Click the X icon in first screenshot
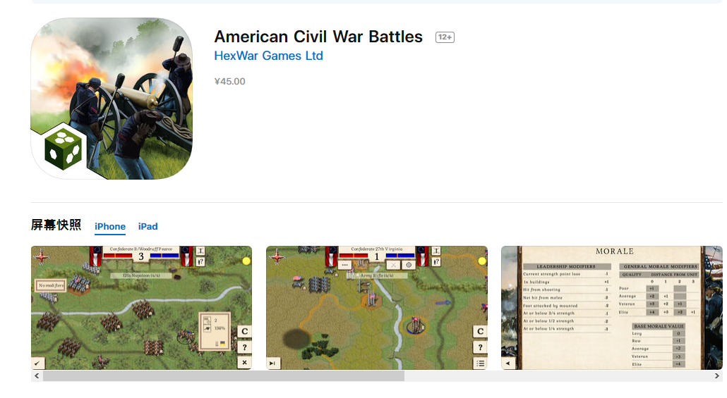The width and height of the screenshot is (727, 398). point(244,362)
